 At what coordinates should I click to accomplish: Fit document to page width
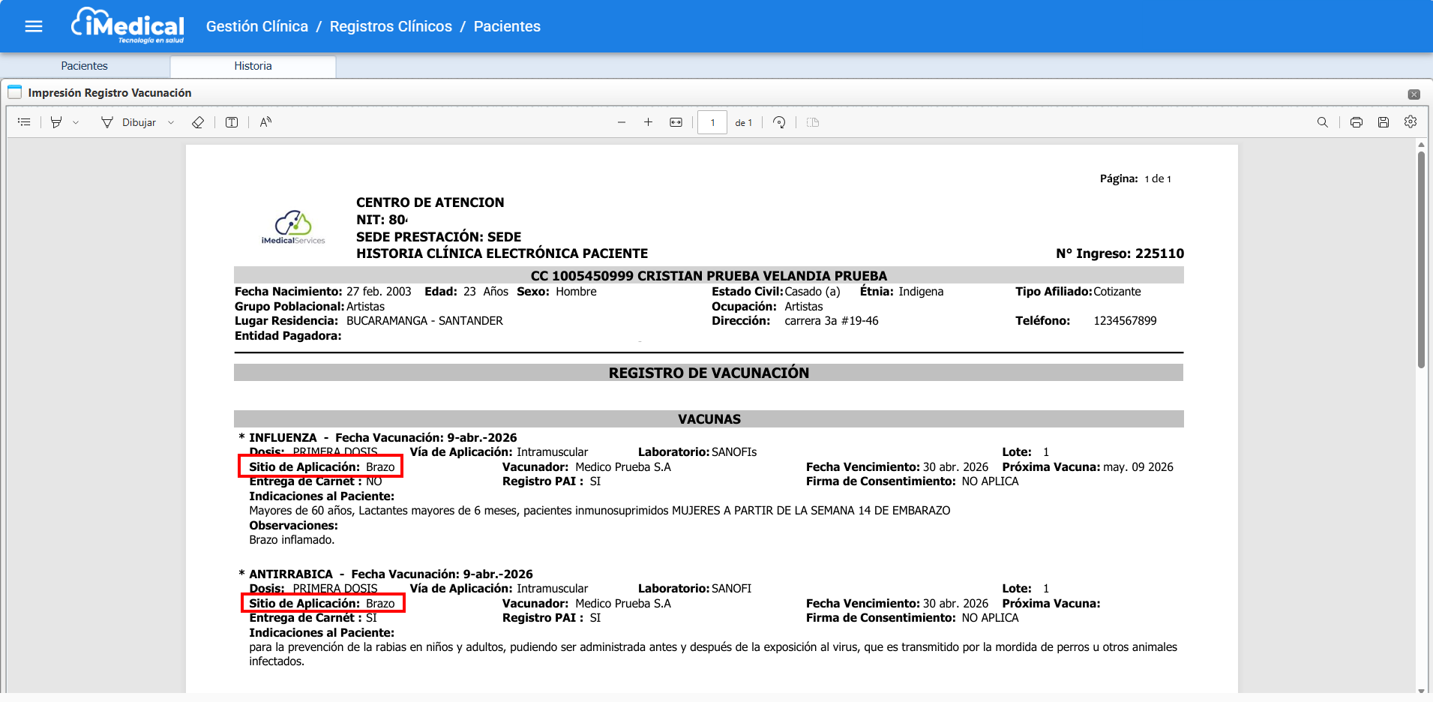click(676, 122)
